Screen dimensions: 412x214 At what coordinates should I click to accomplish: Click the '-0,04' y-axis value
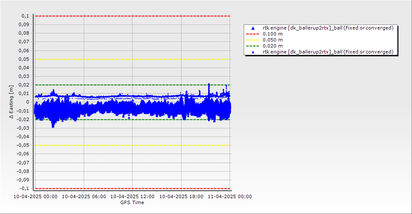23,137
